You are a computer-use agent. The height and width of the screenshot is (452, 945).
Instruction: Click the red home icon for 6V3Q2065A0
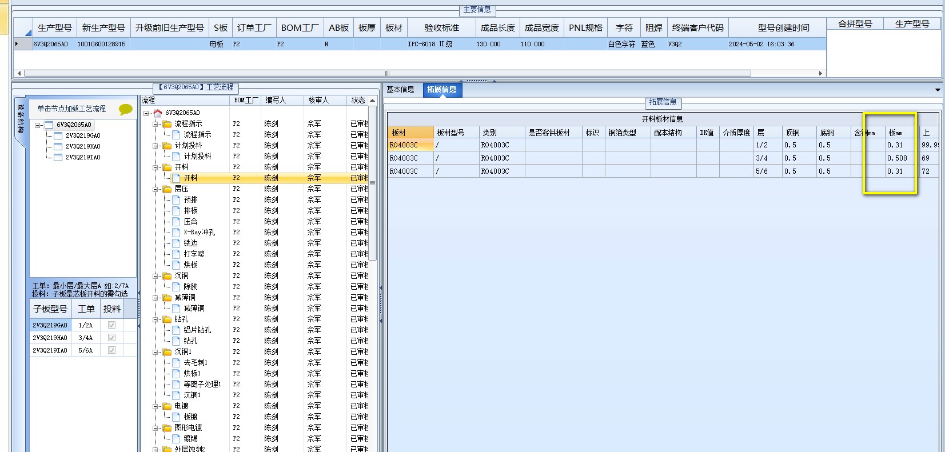point(158,113)
